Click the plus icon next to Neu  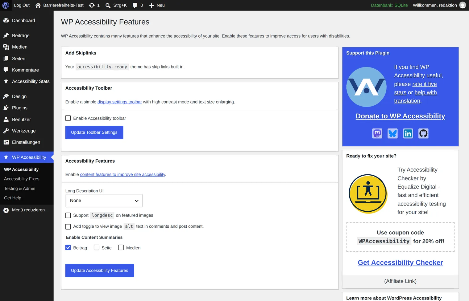click(x=151, y=5)
